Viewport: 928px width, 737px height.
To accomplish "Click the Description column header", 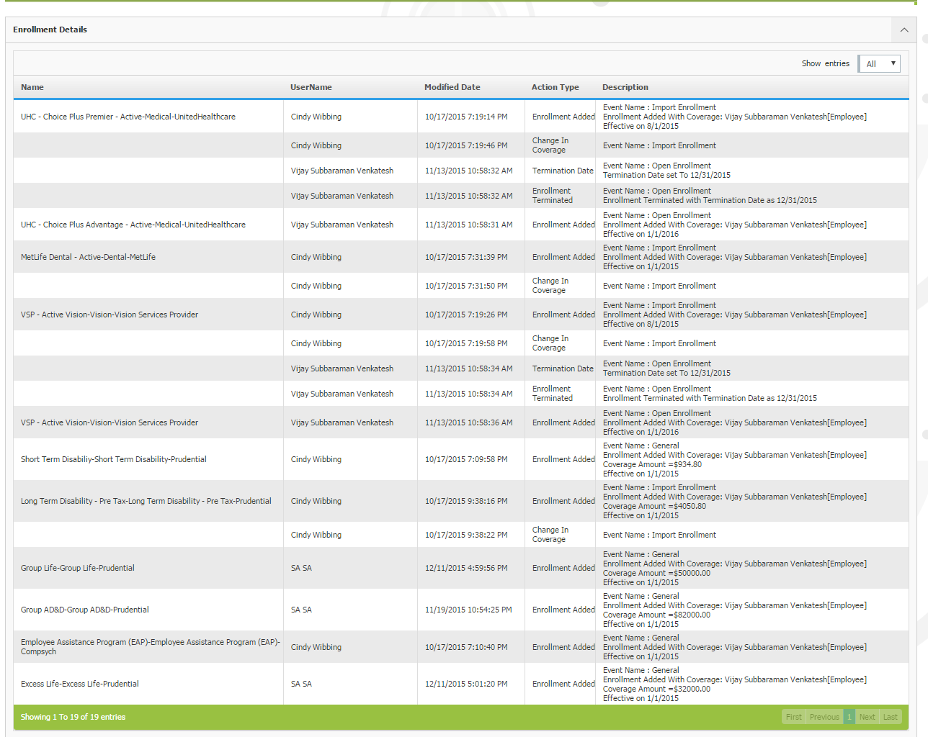I will (625, 87).
